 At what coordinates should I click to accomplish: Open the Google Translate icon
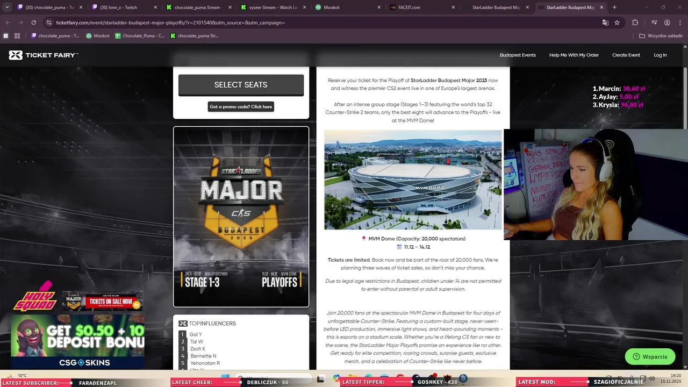tap(605, 23)
